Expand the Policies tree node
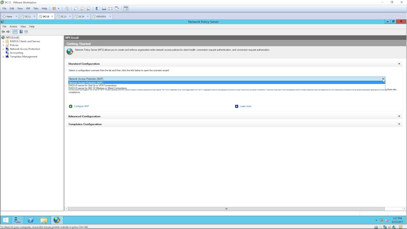 pos(3,45)
